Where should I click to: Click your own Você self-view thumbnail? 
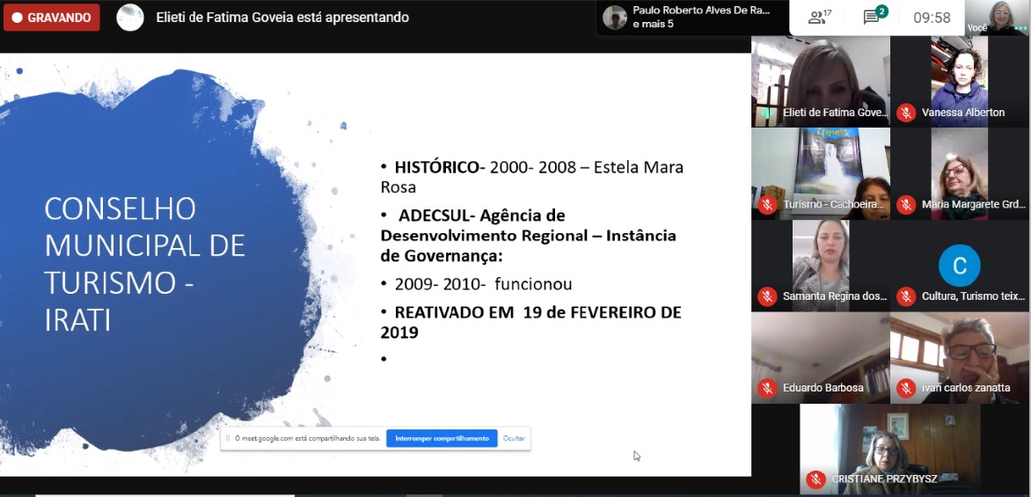(x=998, y=17)
